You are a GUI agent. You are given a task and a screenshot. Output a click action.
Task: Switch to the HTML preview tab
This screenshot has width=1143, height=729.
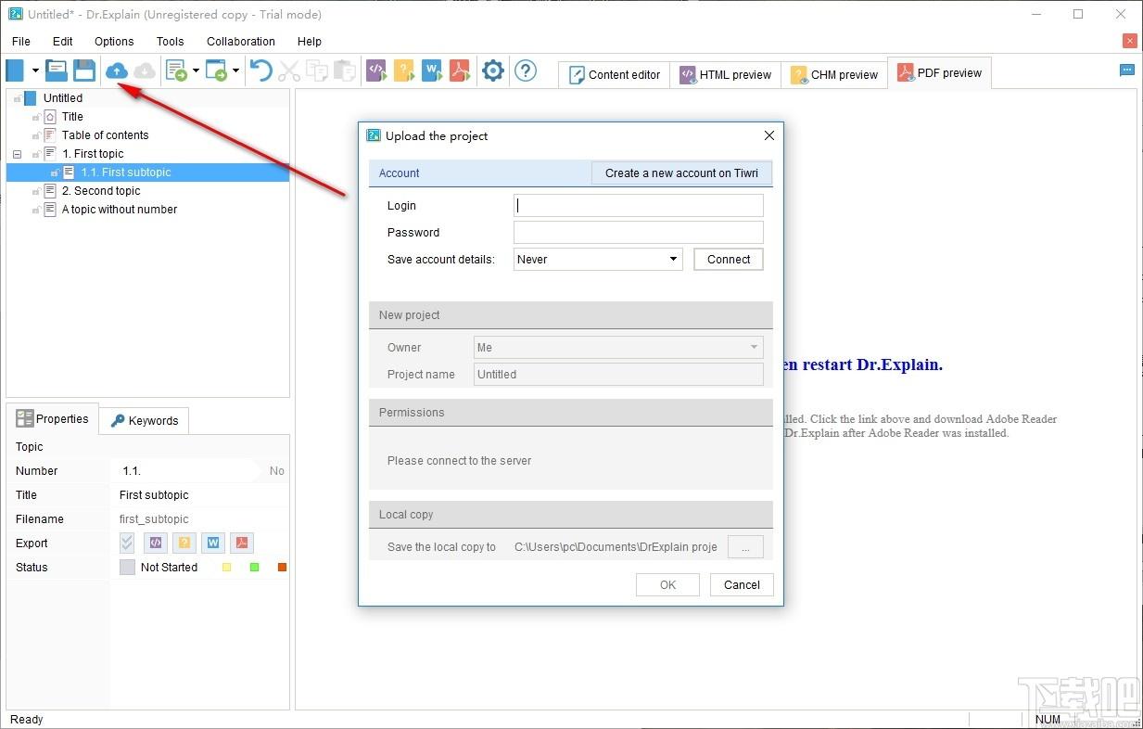725,75
